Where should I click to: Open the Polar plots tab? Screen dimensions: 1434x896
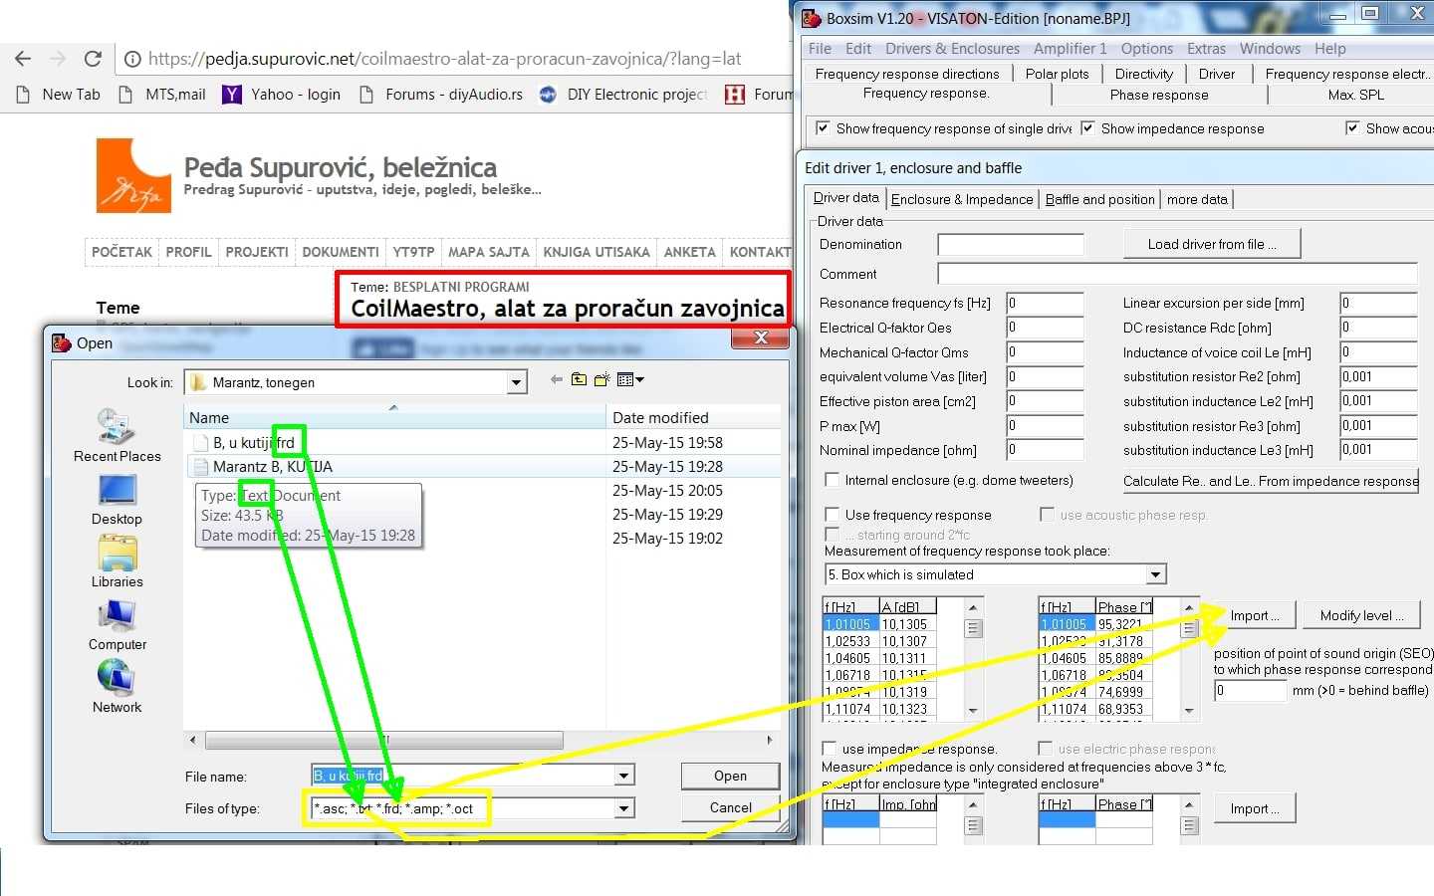click(1058, 74)
